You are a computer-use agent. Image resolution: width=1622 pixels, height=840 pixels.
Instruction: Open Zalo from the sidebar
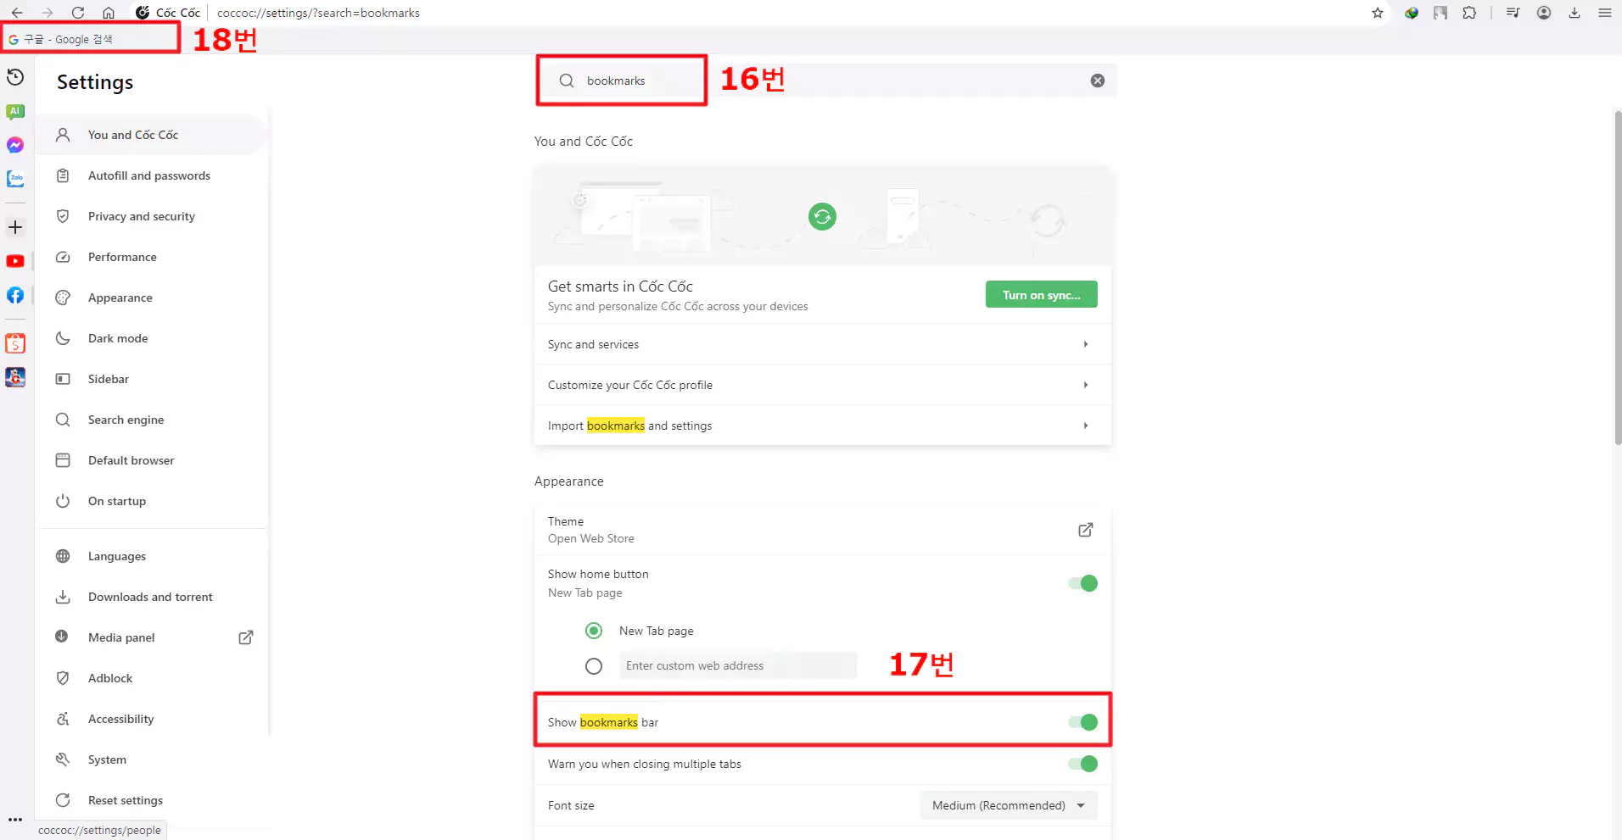click(x=15, y=179)
